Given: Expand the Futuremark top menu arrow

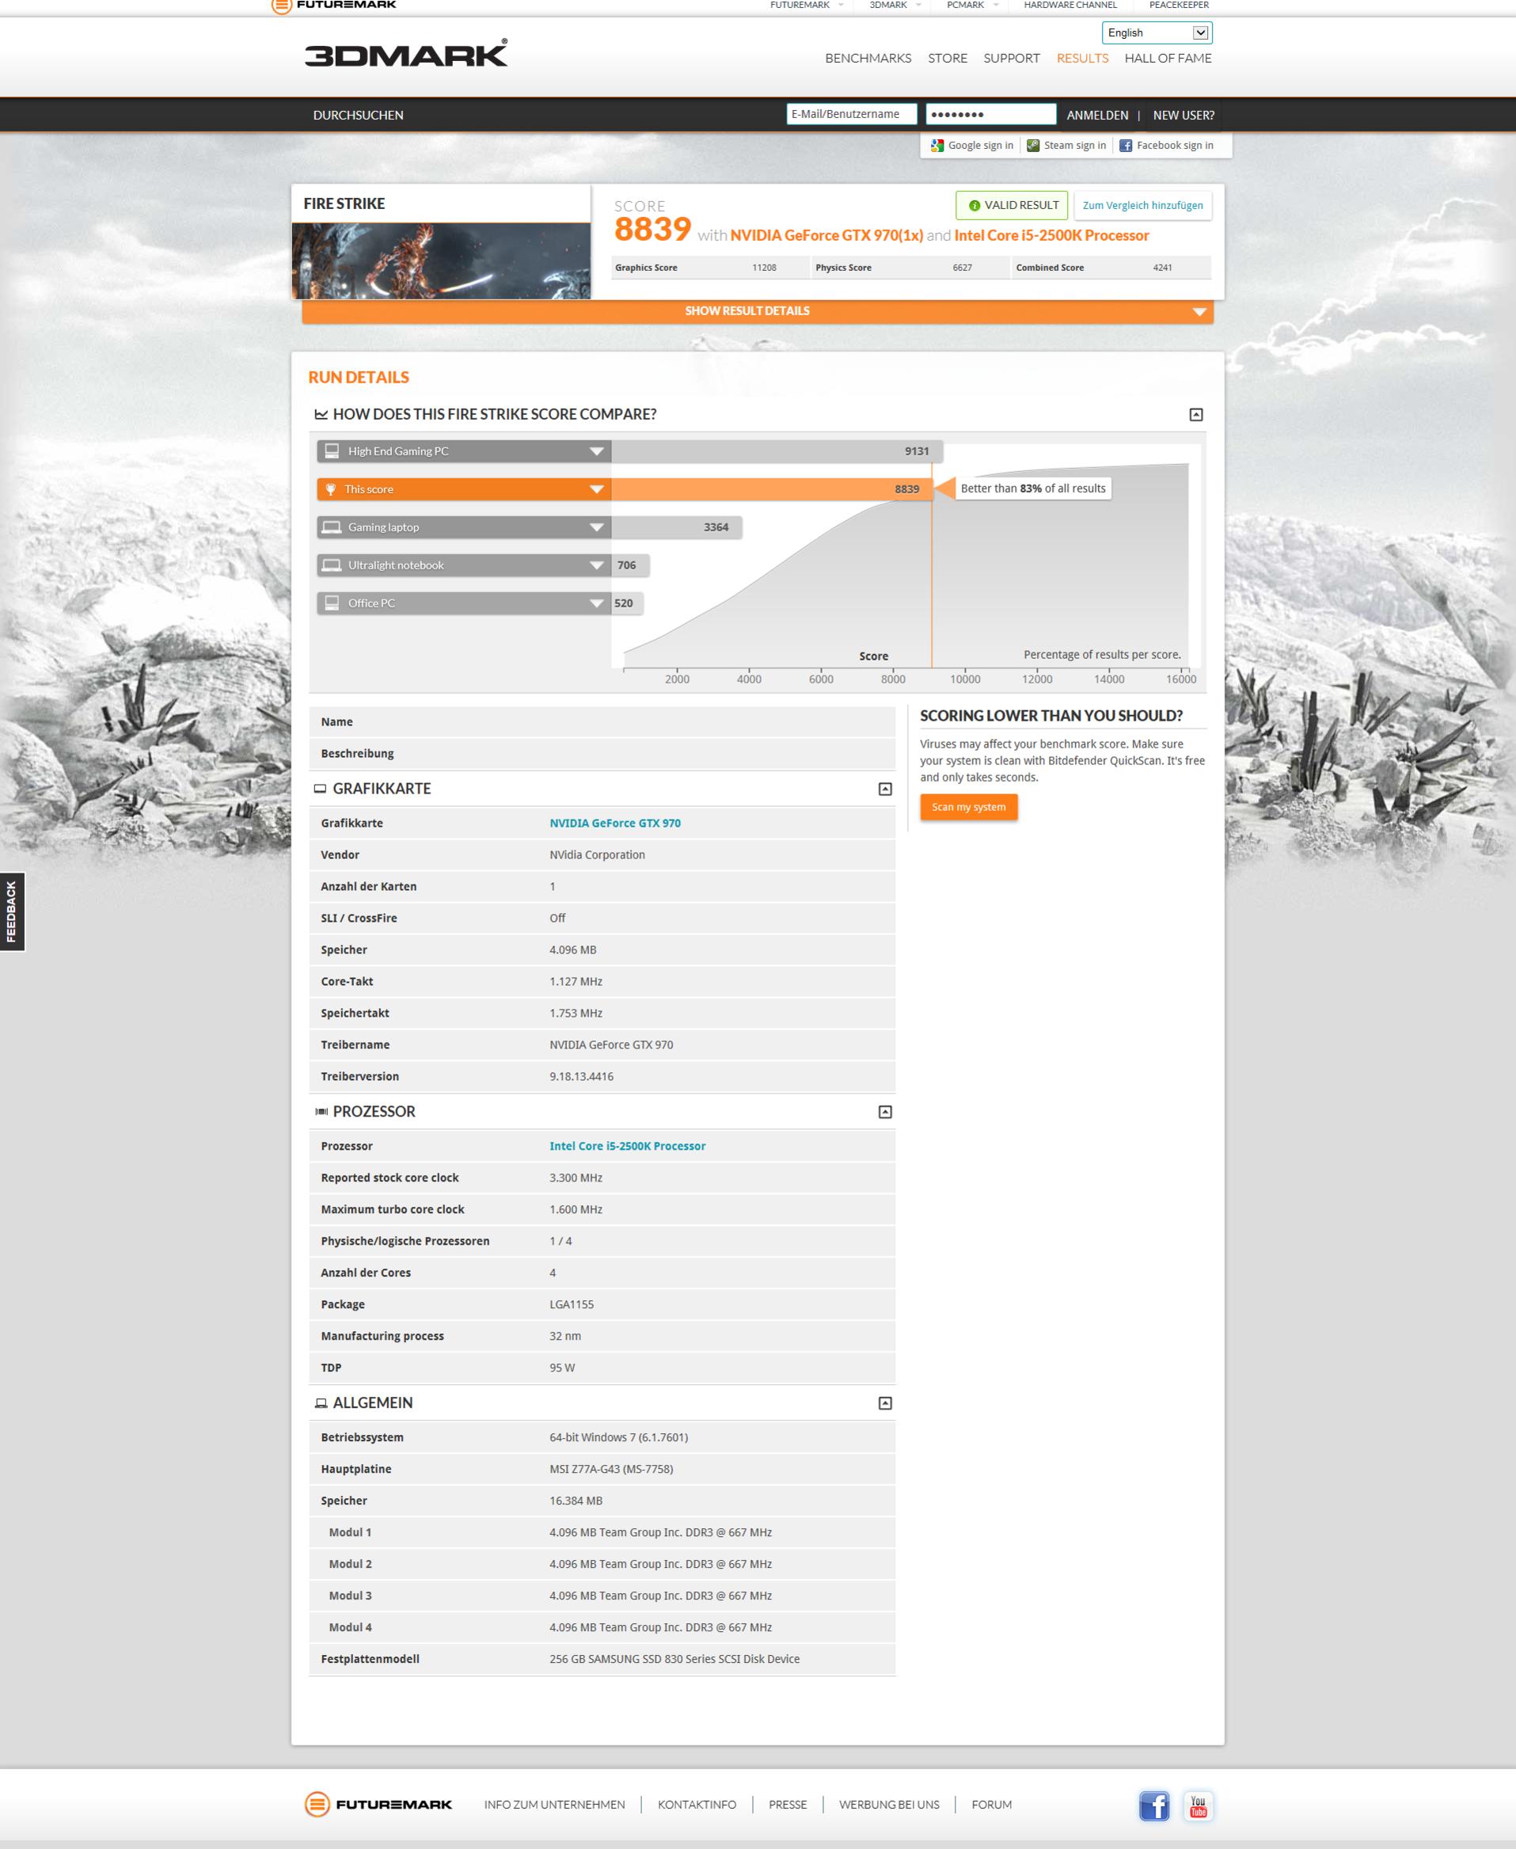Looking at the screenshot, I should [841, 6].
